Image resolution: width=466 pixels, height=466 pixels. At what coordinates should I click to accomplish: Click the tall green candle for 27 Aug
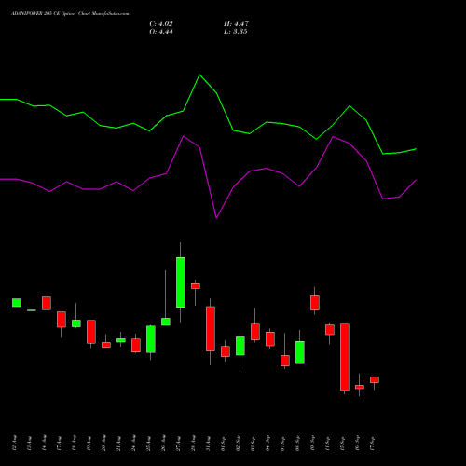[x=181, y=282]
